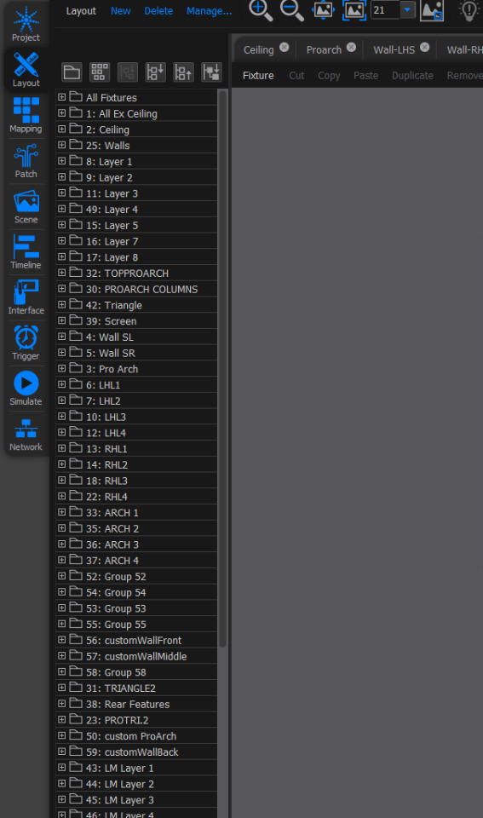Select the 57: customWallMiddle group
The image size is (483, 818).
pos(136,656)
